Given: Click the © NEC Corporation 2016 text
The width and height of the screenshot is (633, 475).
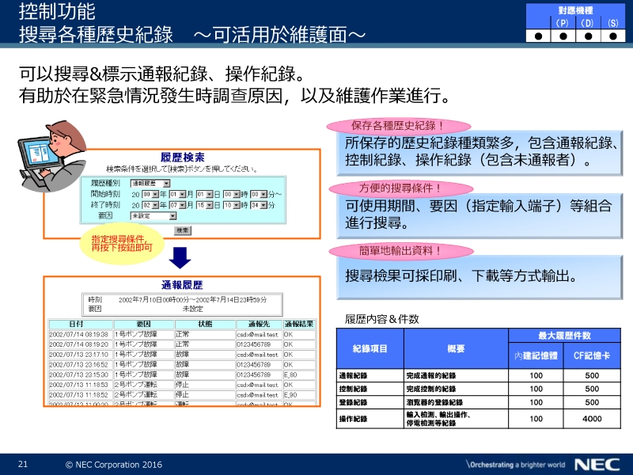Looking at the screenshot, I should 114,465.
